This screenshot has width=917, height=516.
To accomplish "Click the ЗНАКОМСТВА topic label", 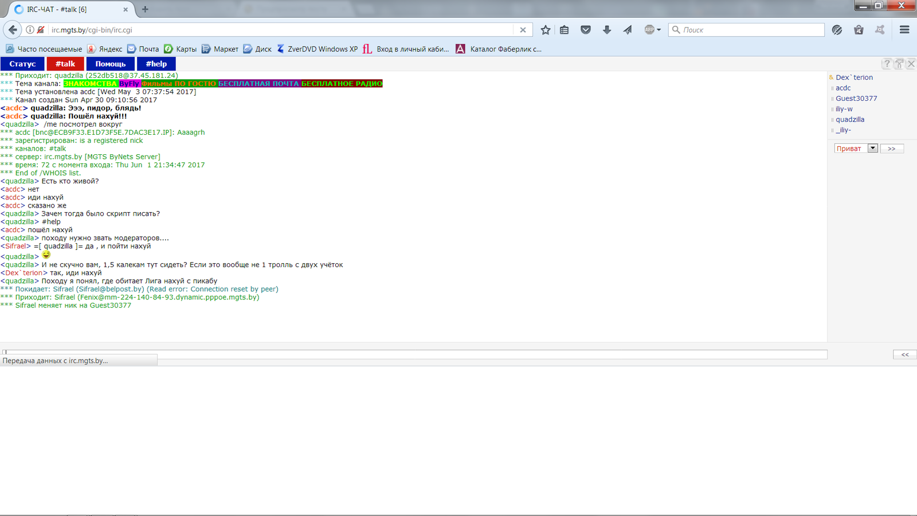I will tap(90, 84).
